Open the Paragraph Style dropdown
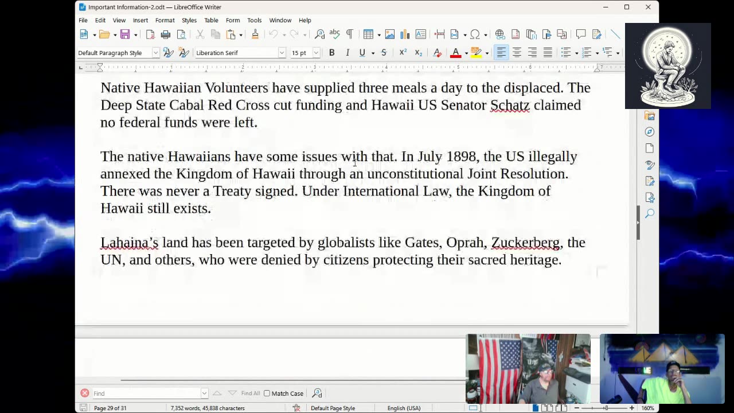Screen dimensions: 734x413 155,53
